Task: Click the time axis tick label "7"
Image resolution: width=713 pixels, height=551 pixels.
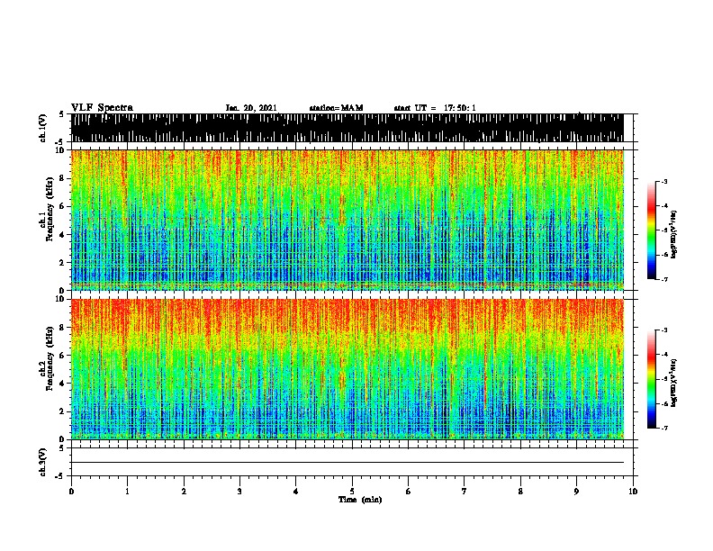Action: [x=465, y=492]
